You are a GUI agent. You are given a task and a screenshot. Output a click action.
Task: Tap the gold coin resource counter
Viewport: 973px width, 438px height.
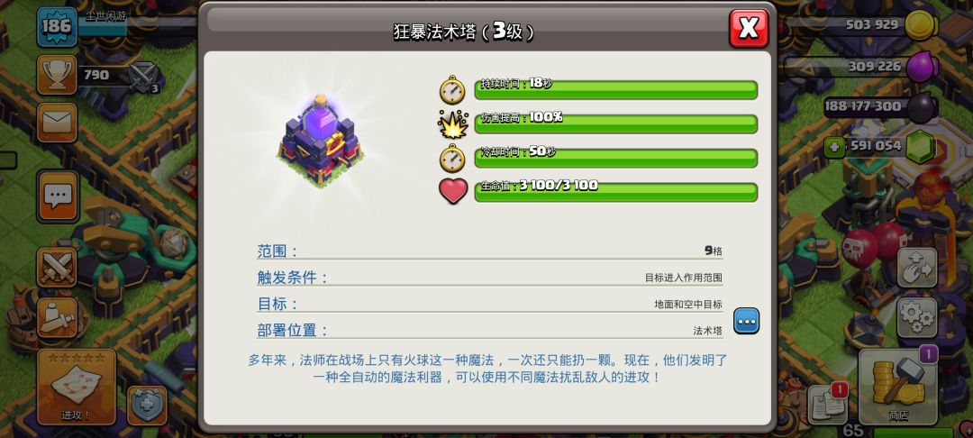coord(861,25)
